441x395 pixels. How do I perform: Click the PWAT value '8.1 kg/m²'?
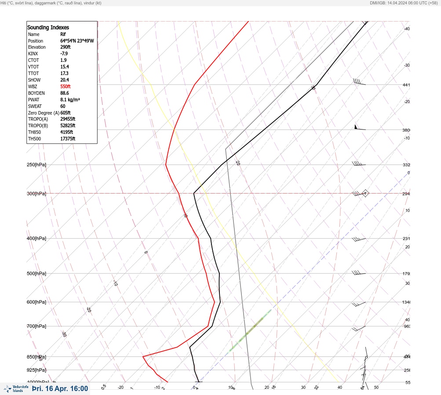70,100
